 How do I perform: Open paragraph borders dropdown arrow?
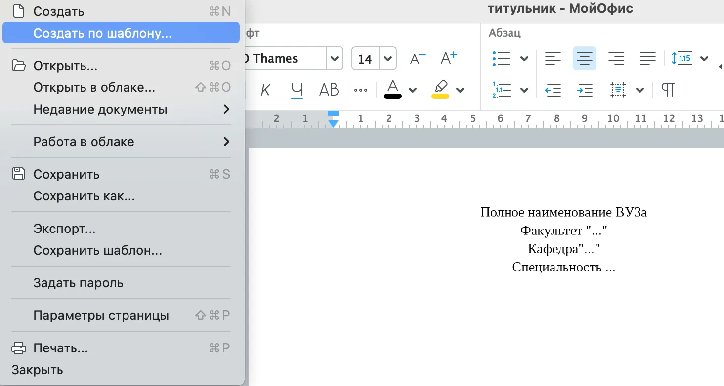click(640, 90)
